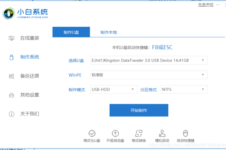Image resolution: width=226 pixels, height=150 pixels.
Task: Expand the 选择U盘 drive dropdown arrow
Action: [203, 60]
